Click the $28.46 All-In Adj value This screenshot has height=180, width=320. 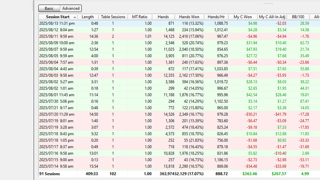[x=281, y=95]
